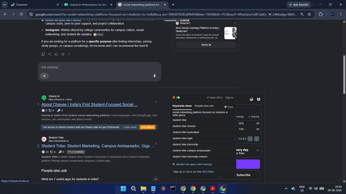Viewport: 346px width, 194px height.
Task: Bookmark this page with star icon
Action: click(x=309, y=14)
